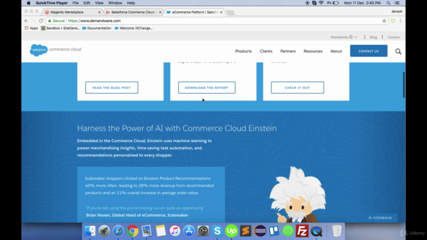Launch iTunes music icon in dock
Viewport: 427px width, 240px height.
(x=175, y=231)
